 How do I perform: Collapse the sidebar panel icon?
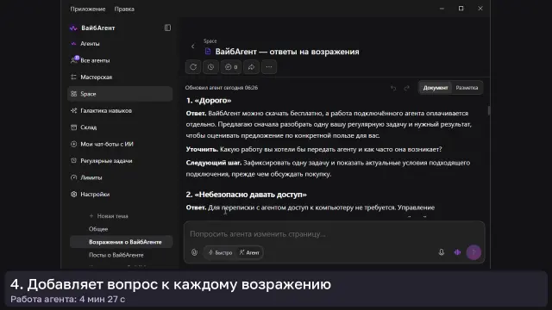point(167,28)
